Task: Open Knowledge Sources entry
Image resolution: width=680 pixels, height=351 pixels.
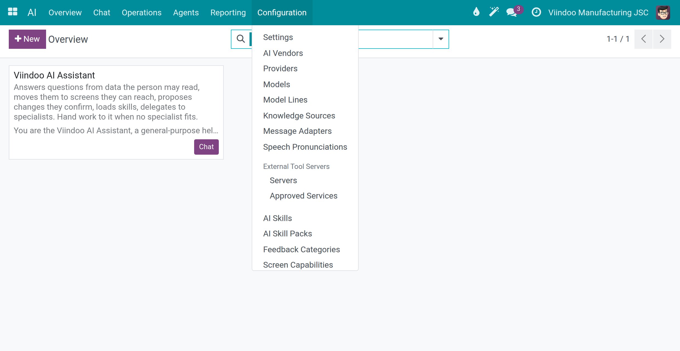Action: click(x=305, y=115)
